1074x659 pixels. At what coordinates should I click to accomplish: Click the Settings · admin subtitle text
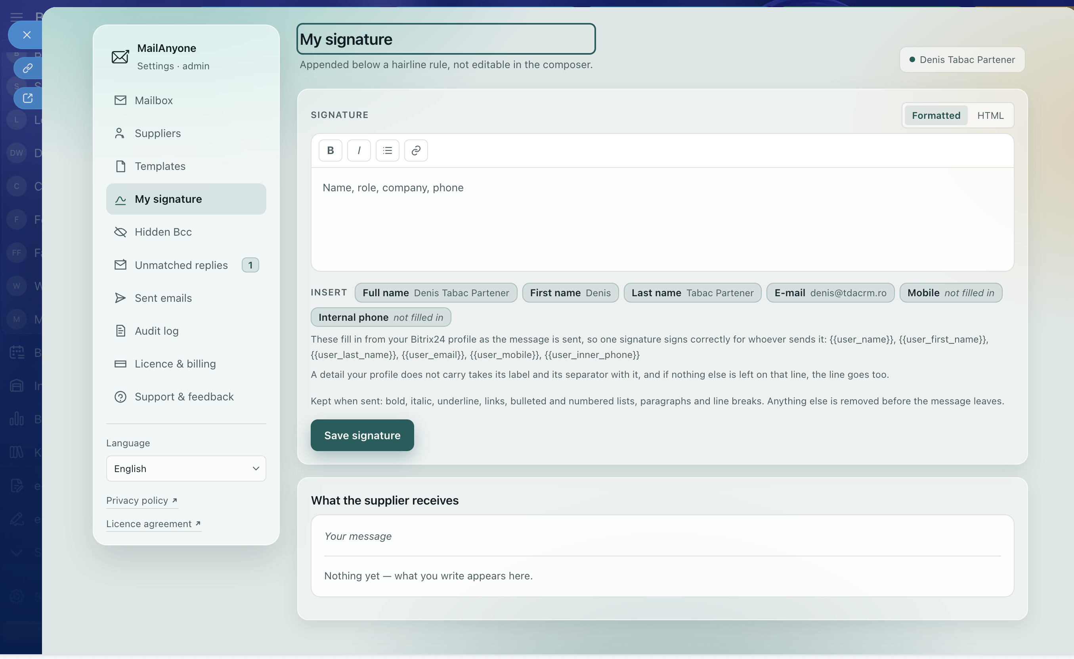click(x=173, y=66)
